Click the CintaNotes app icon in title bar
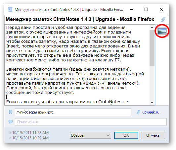176x150 pixels. (10, 9)
